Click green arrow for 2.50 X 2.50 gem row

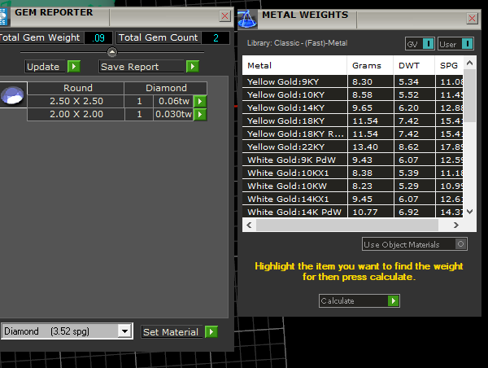pos(199,102)
